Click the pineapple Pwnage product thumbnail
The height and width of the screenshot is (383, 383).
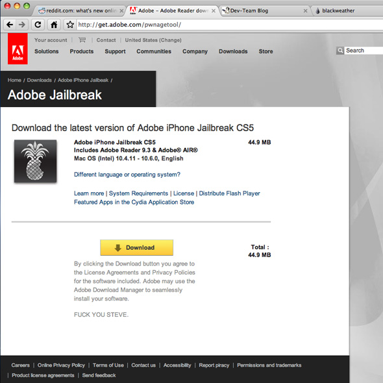point(36,161)
